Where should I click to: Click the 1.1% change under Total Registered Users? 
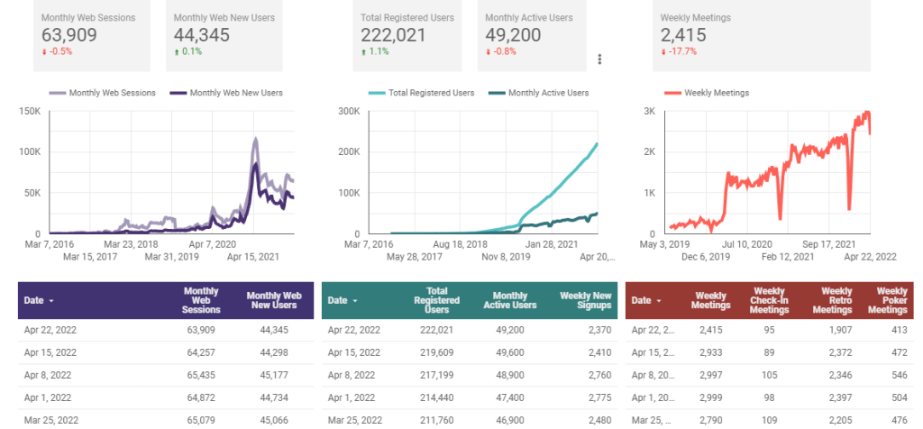[x=375, y=51]
